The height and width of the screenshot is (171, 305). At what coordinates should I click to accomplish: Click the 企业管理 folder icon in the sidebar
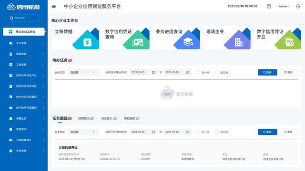10,43
